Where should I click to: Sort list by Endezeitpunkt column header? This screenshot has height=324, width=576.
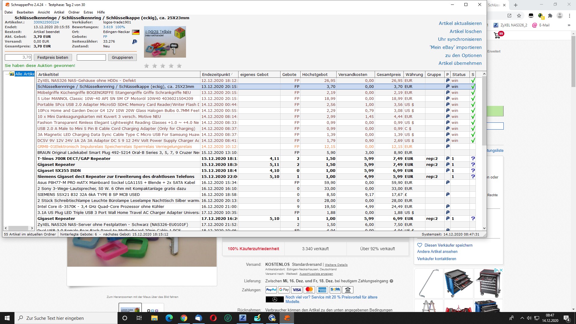click(x=216, y=74)
